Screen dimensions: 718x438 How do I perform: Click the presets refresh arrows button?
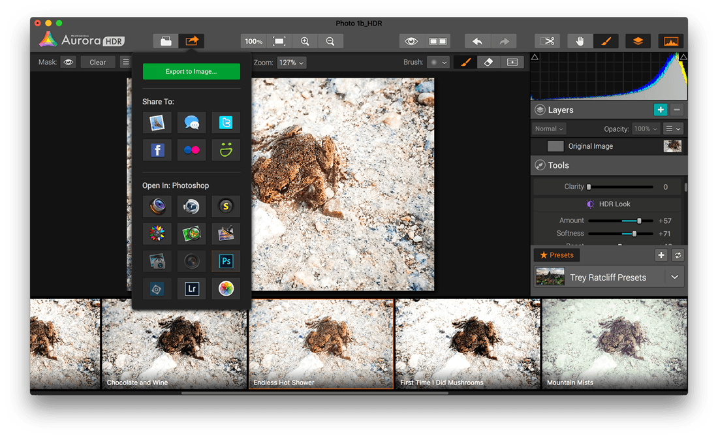678,255
